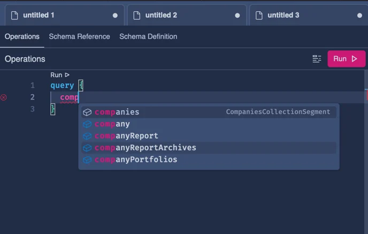The width and height of the screenshot is (368, 234).
Task: Switch to the Schema Reference tab
Action: [79, 36]
